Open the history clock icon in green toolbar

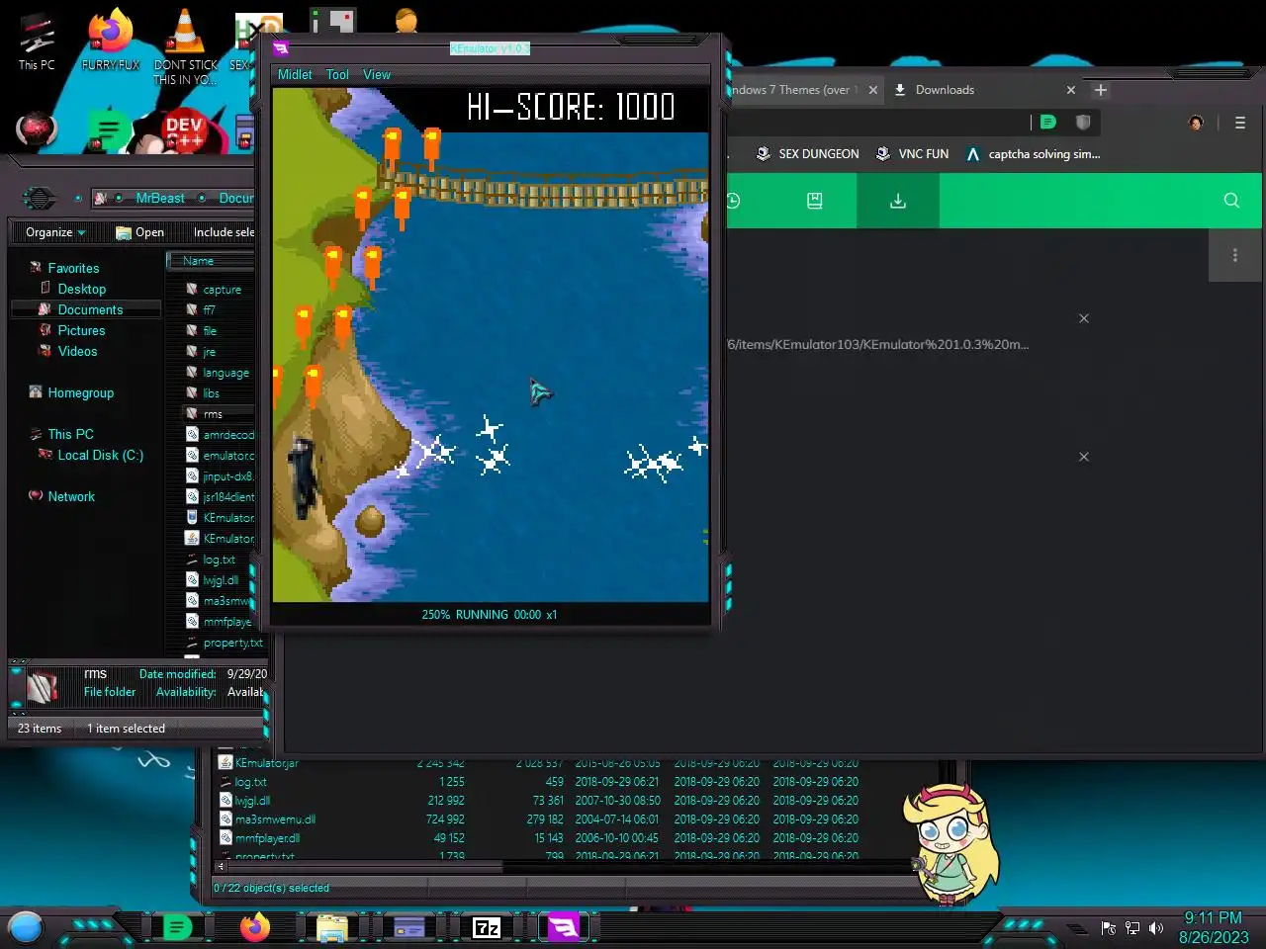[733, 201]
